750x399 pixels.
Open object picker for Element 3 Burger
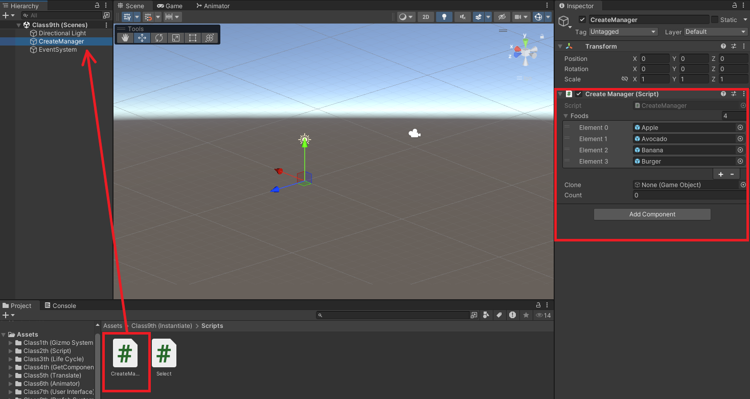point(740,161)
